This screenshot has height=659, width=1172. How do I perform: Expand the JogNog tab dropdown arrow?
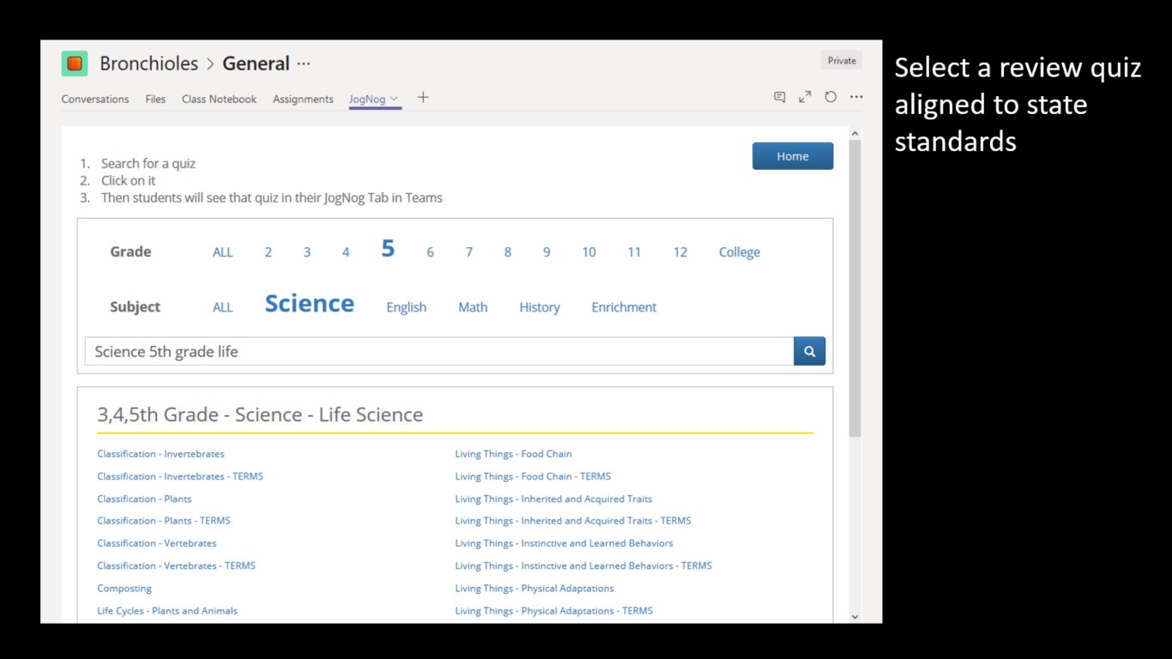[x=394, y=99]
